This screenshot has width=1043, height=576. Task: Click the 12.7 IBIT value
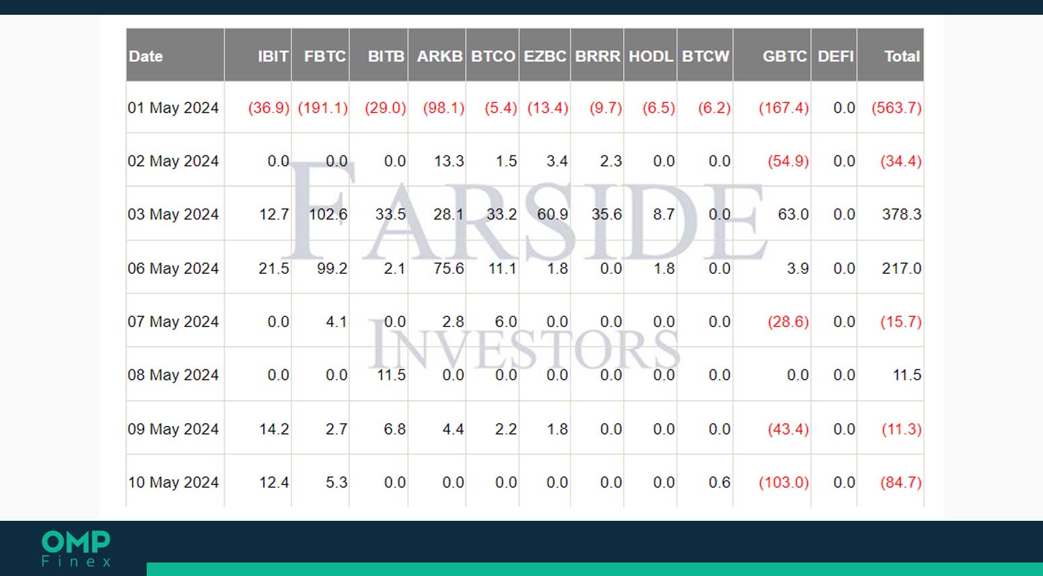pyautogui.click(x=274, y=214)
